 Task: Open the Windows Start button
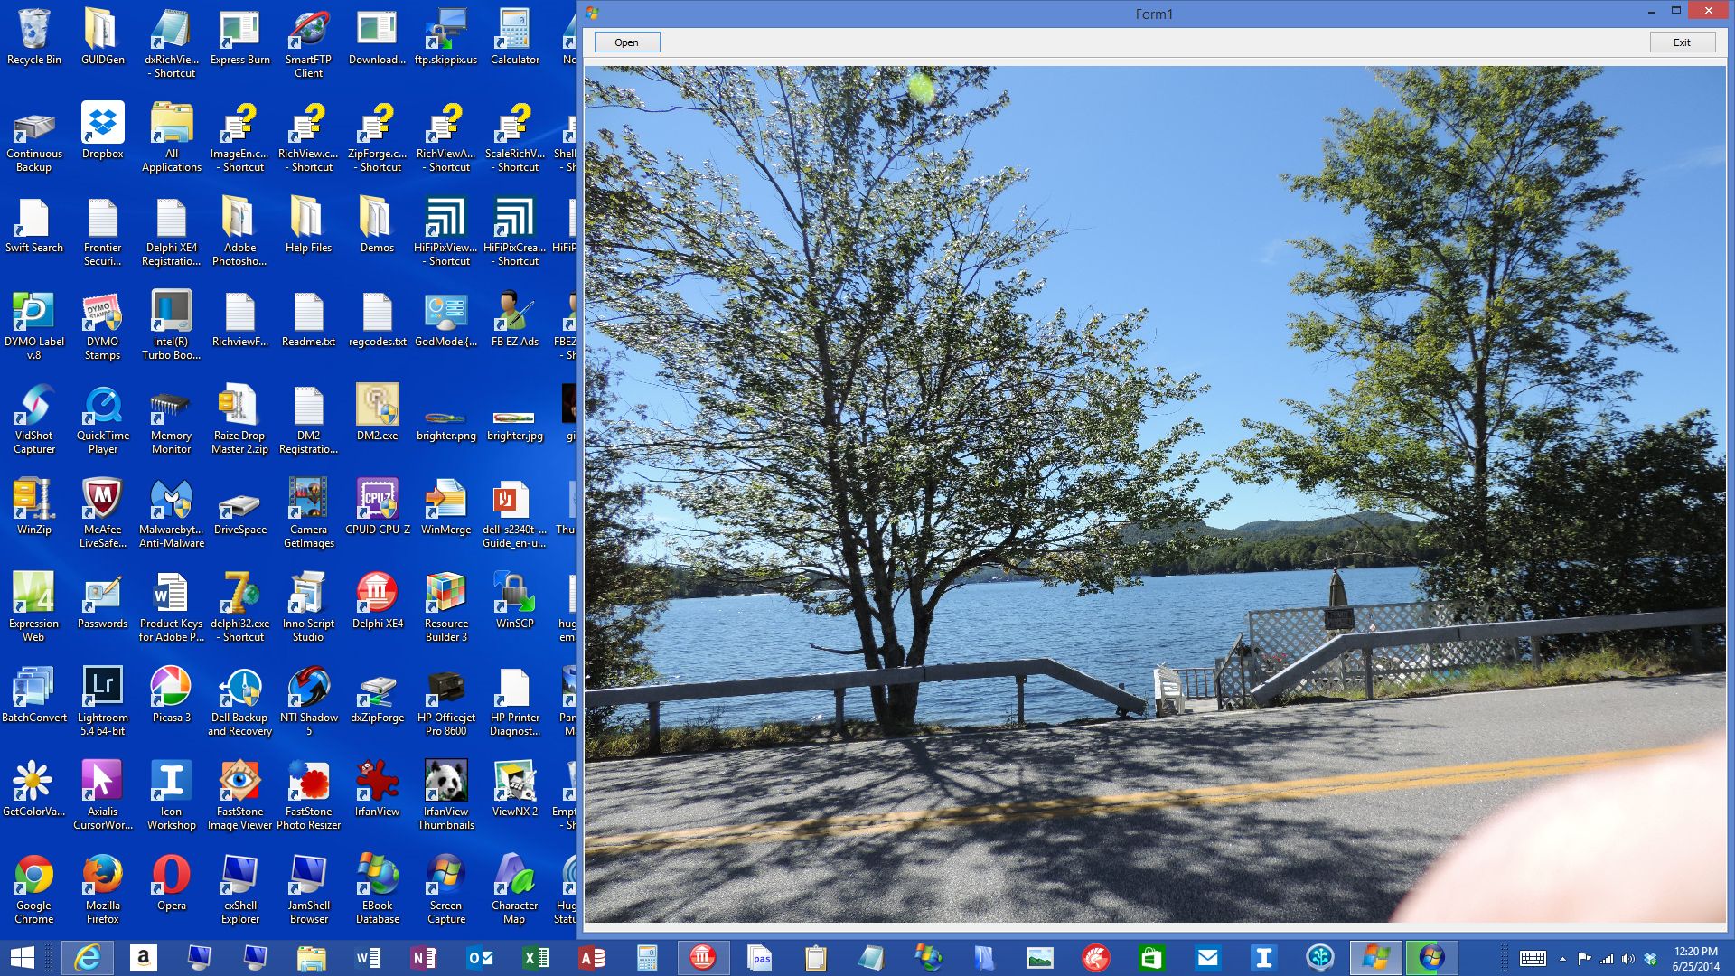[23, 958]
